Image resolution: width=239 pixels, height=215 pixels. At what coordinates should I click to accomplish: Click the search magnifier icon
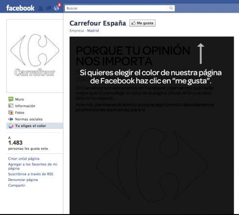[x=171, y=8]
